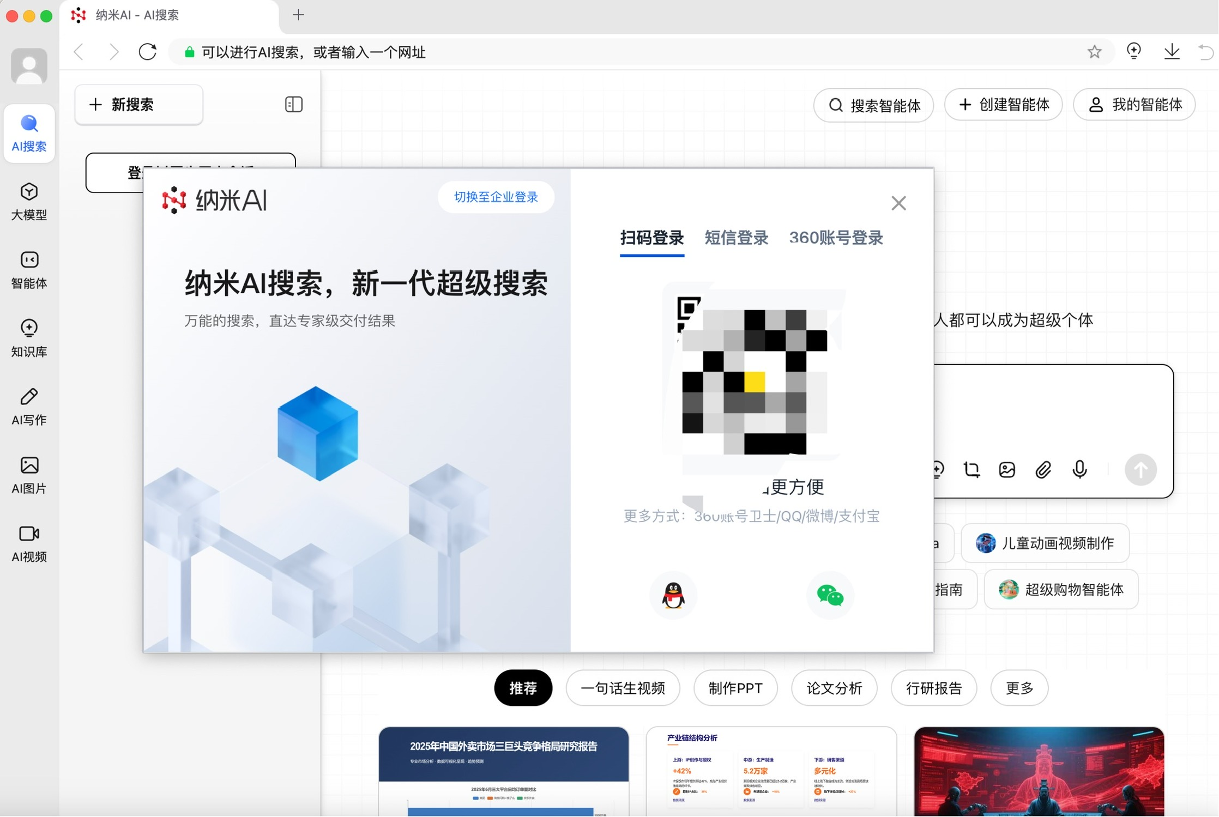Switch to 短信登录 tab

736,238
